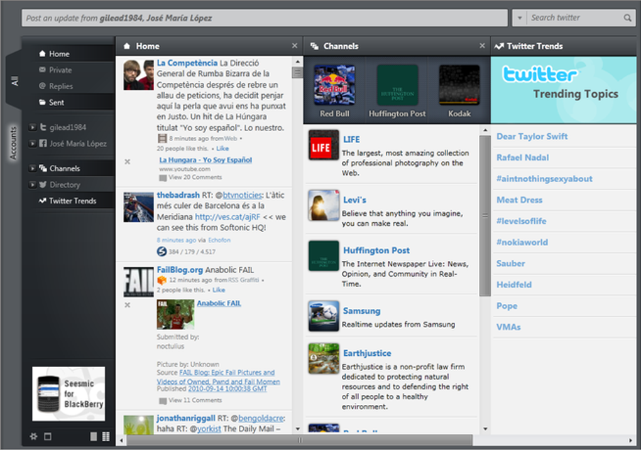Open the search options dropdown arrow
The height and width of the screenshot is (450, 641).
(x=520, y=18)
